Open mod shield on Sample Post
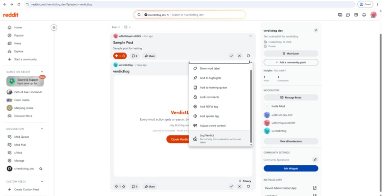Screen dimensions: 382x196 click(248, 56)
